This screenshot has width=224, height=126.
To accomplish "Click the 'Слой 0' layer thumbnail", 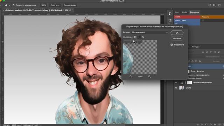I will click(182, 88).
